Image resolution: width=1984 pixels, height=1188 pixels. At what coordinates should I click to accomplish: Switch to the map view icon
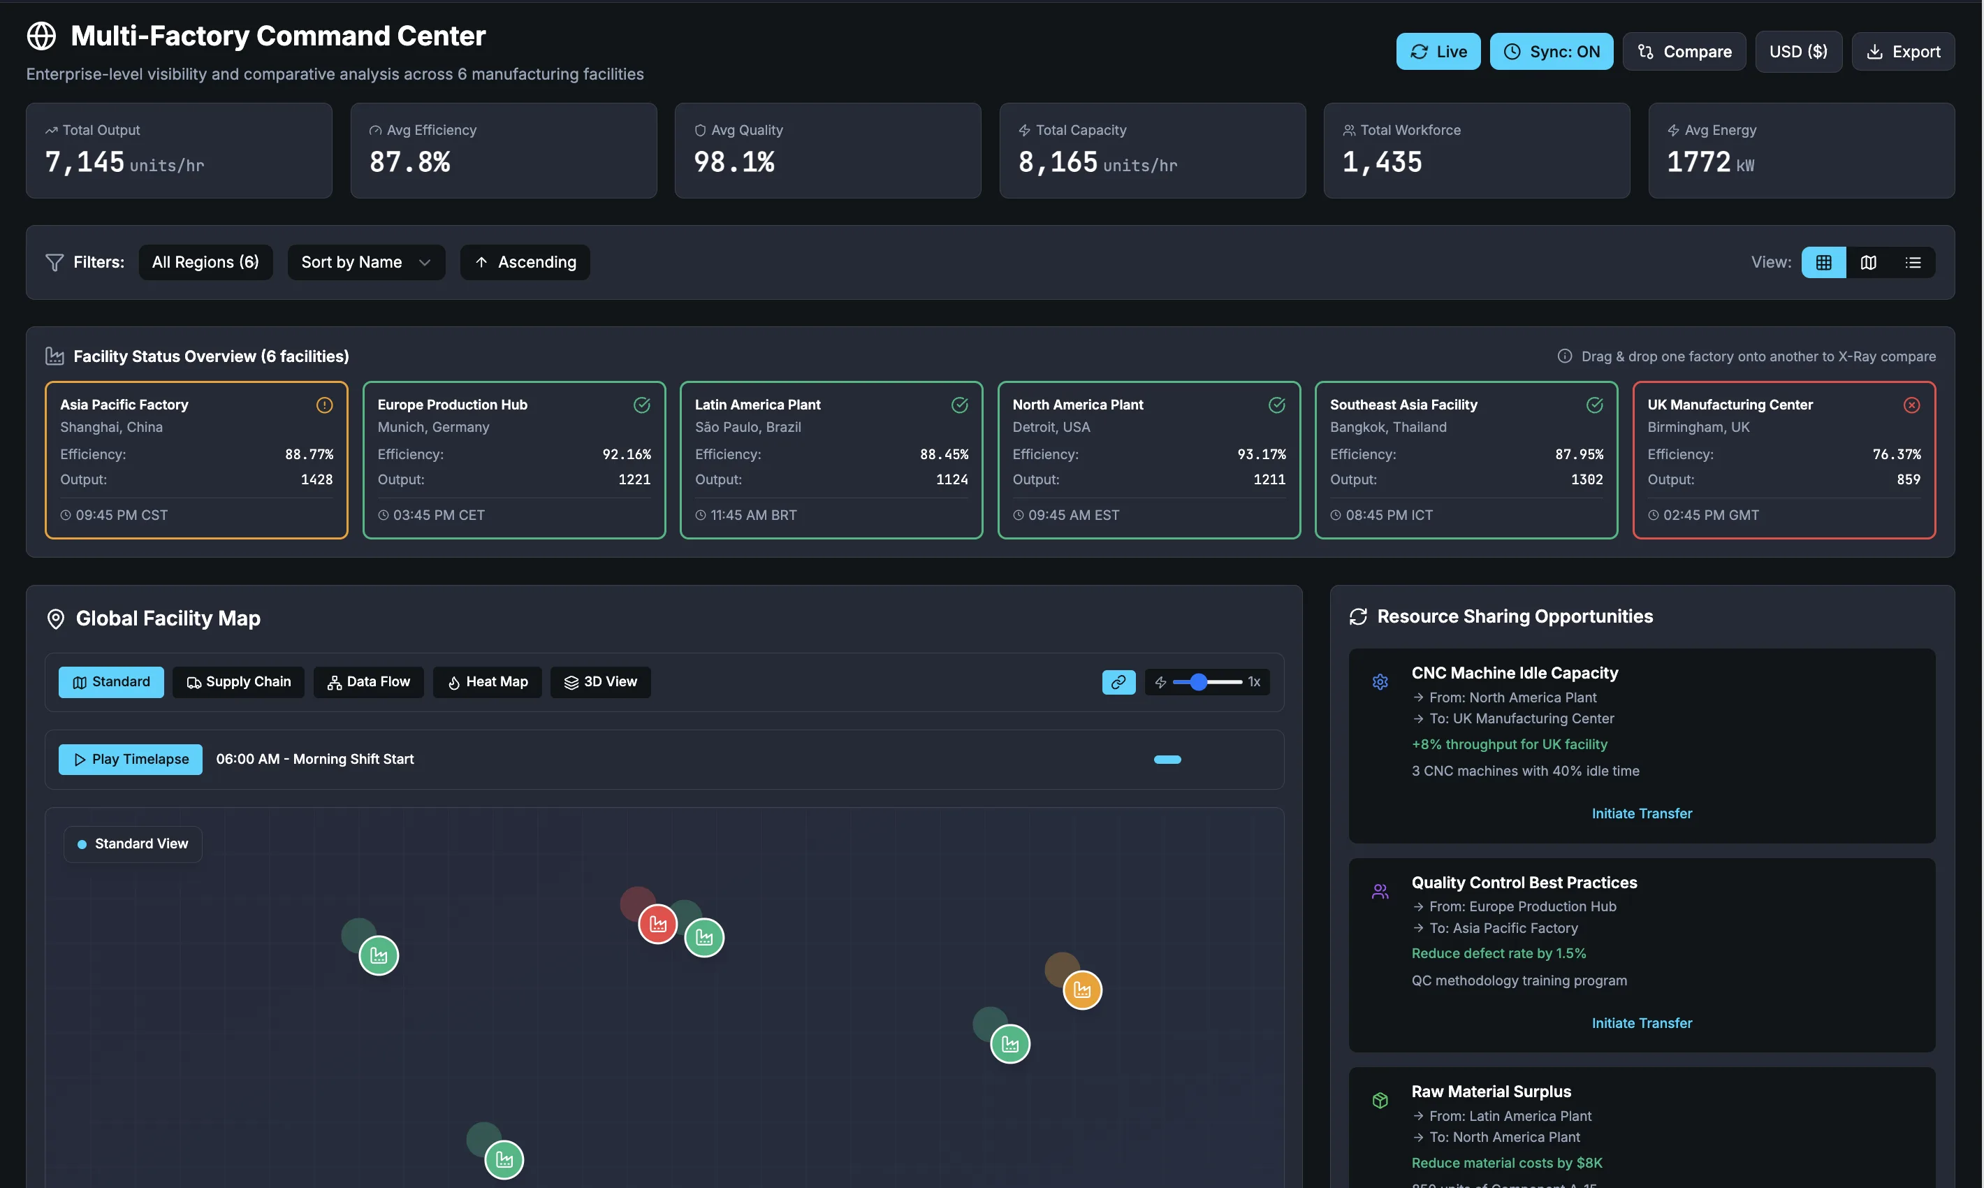[1868, 263]
